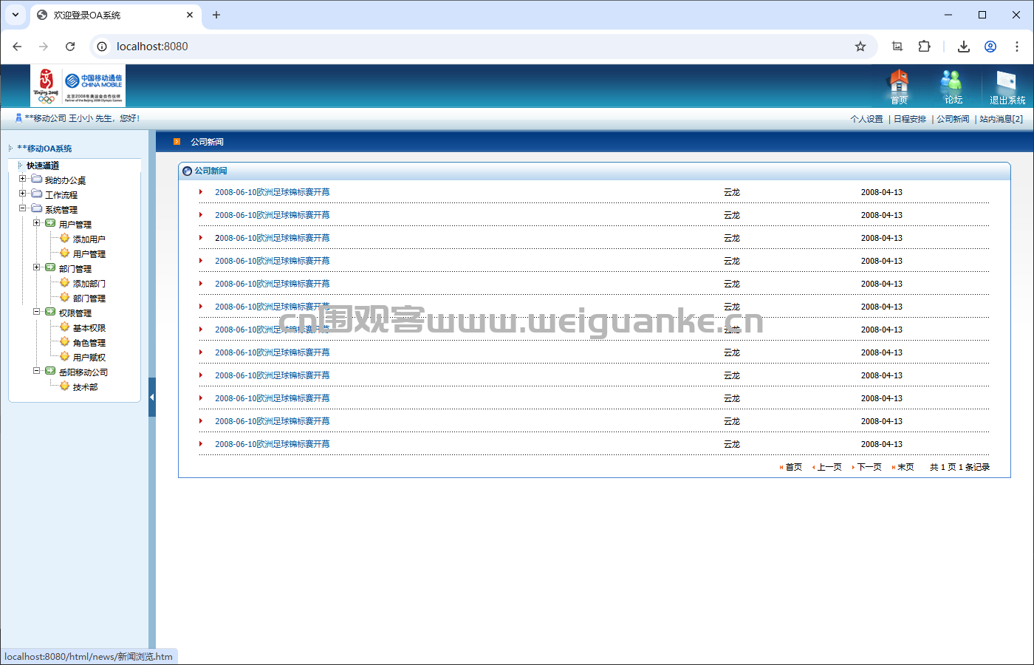Select the 欢迎登录OA系统 browser tab
The image size is (1034, 665).
click(116, 15)
